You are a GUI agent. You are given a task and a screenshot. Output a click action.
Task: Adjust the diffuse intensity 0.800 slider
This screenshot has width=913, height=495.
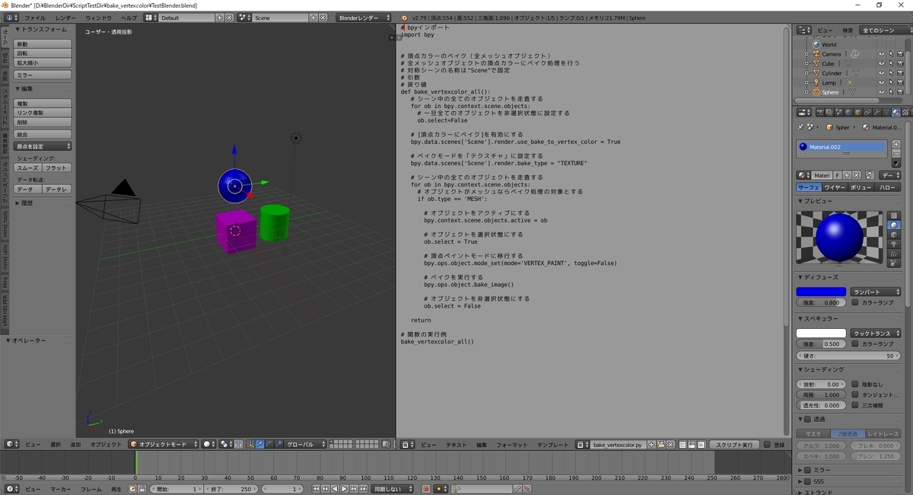coord(821,302)
